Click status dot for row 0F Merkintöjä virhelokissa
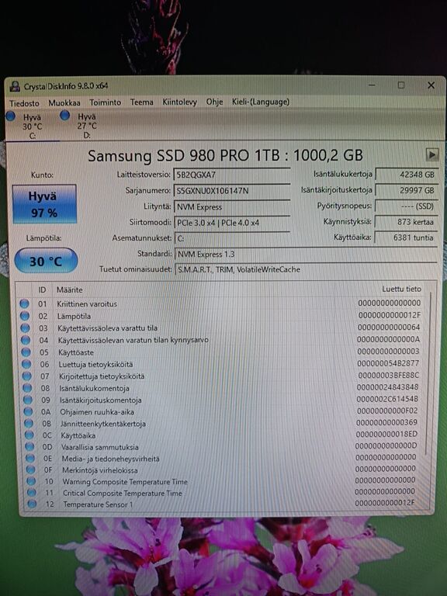The height and width of the screenshot is (596, 447). click(x=30, y=470)
